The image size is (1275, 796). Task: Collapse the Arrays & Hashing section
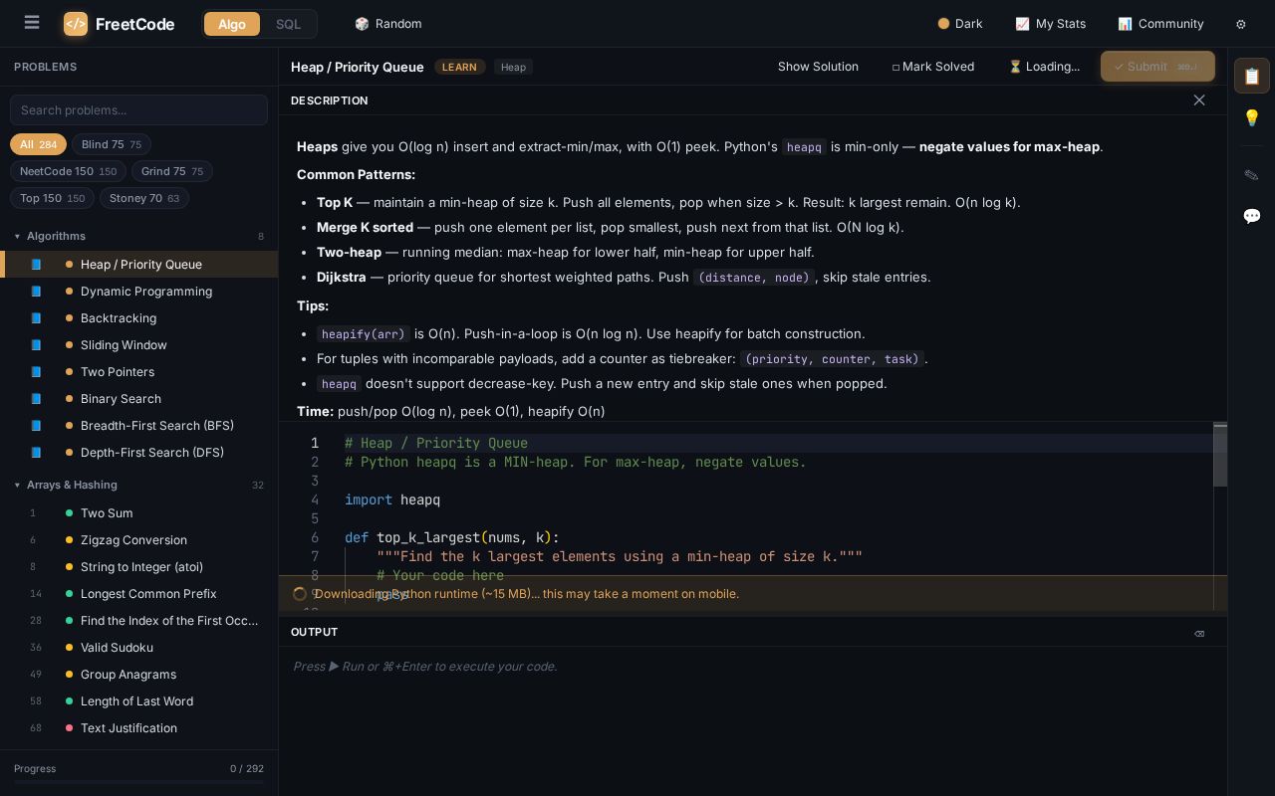click(x=138, y=486)
